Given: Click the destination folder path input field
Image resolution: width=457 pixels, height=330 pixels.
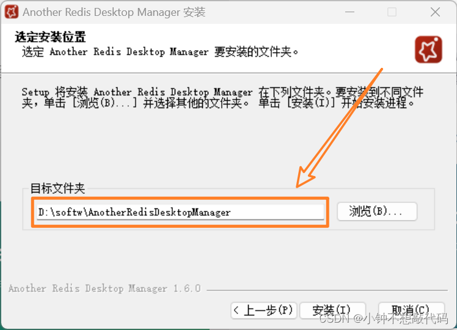Looking at the screenshot, I should [x=180, y=212].
